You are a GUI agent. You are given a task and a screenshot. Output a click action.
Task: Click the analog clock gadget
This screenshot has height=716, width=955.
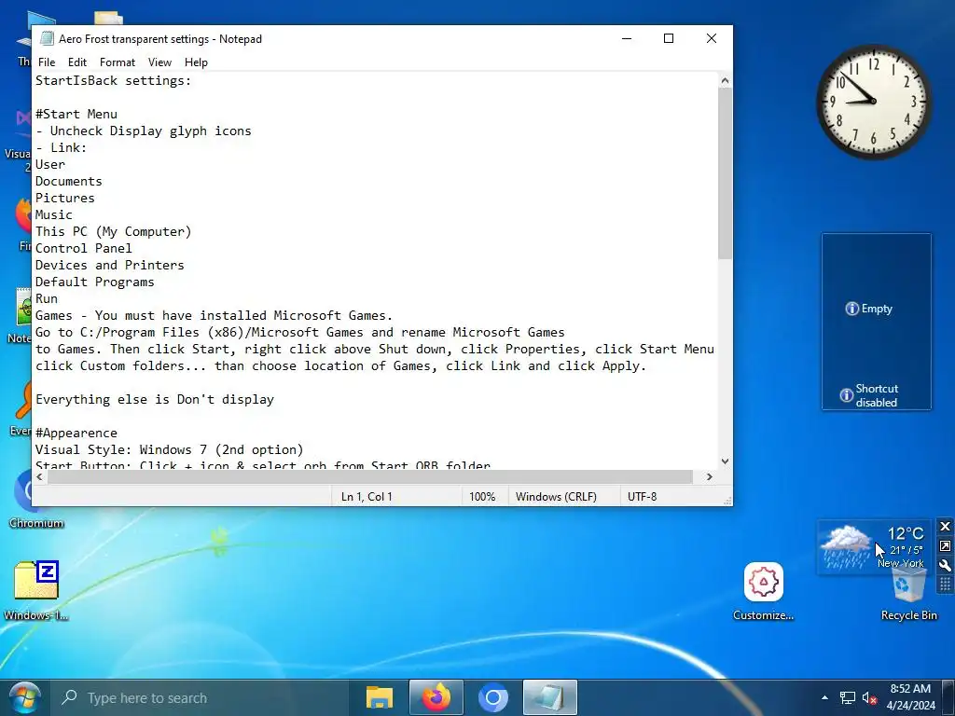point(873,101)
